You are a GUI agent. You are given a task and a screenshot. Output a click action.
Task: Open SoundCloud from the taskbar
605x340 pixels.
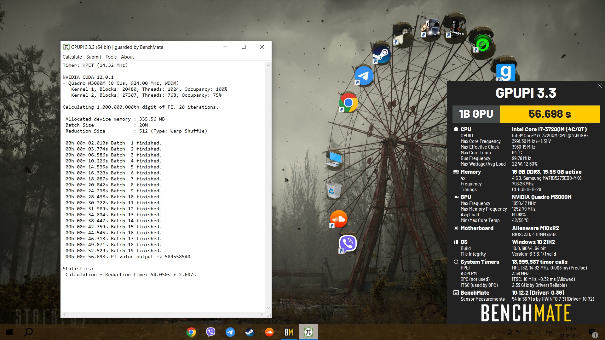tap(269, 332)
